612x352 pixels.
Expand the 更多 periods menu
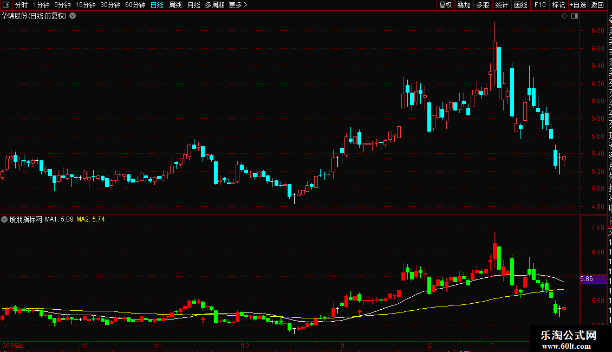[238, 5]
